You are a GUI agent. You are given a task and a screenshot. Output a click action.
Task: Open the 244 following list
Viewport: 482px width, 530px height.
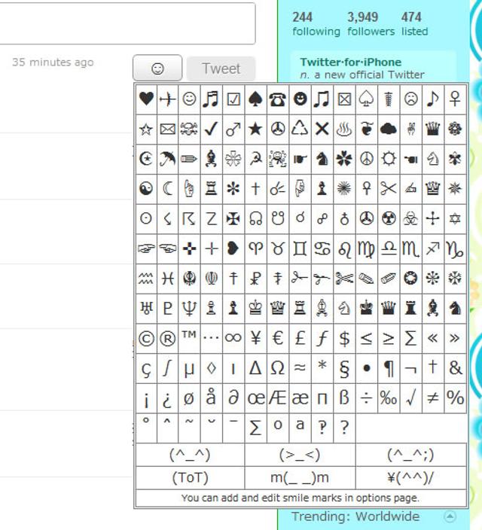coord(316,24)
